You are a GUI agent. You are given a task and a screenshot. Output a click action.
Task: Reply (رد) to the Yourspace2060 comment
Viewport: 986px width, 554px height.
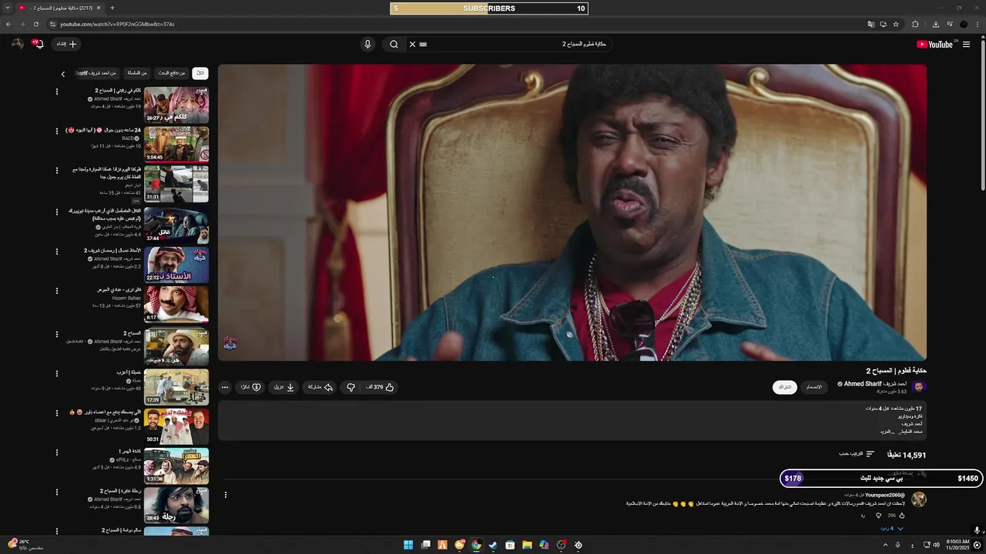[x=863, y=516]
